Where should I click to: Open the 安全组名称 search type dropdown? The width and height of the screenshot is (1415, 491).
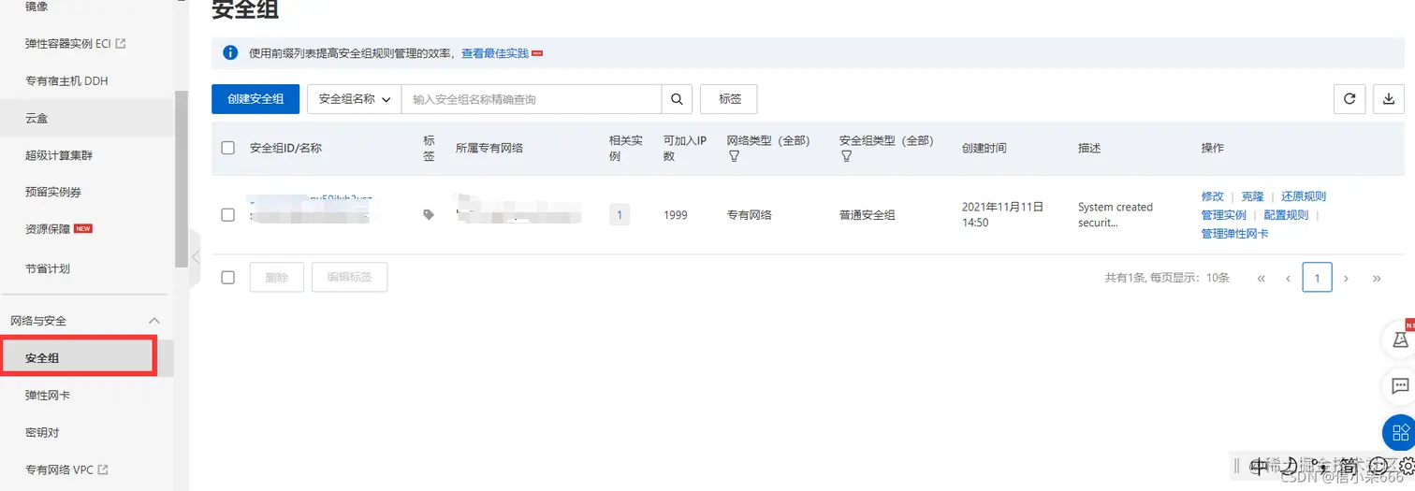click(x=355, y=99)
